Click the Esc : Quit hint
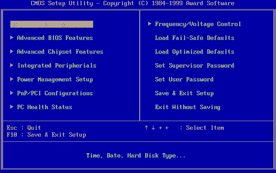 (x=24, y=128)
